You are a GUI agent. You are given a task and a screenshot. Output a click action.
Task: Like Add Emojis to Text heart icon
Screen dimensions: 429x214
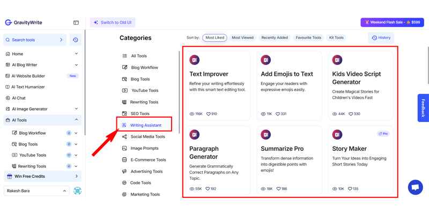point(278,114)
